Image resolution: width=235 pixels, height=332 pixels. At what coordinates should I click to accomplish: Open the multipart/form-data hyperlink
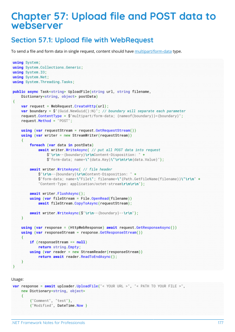[153, 52]
